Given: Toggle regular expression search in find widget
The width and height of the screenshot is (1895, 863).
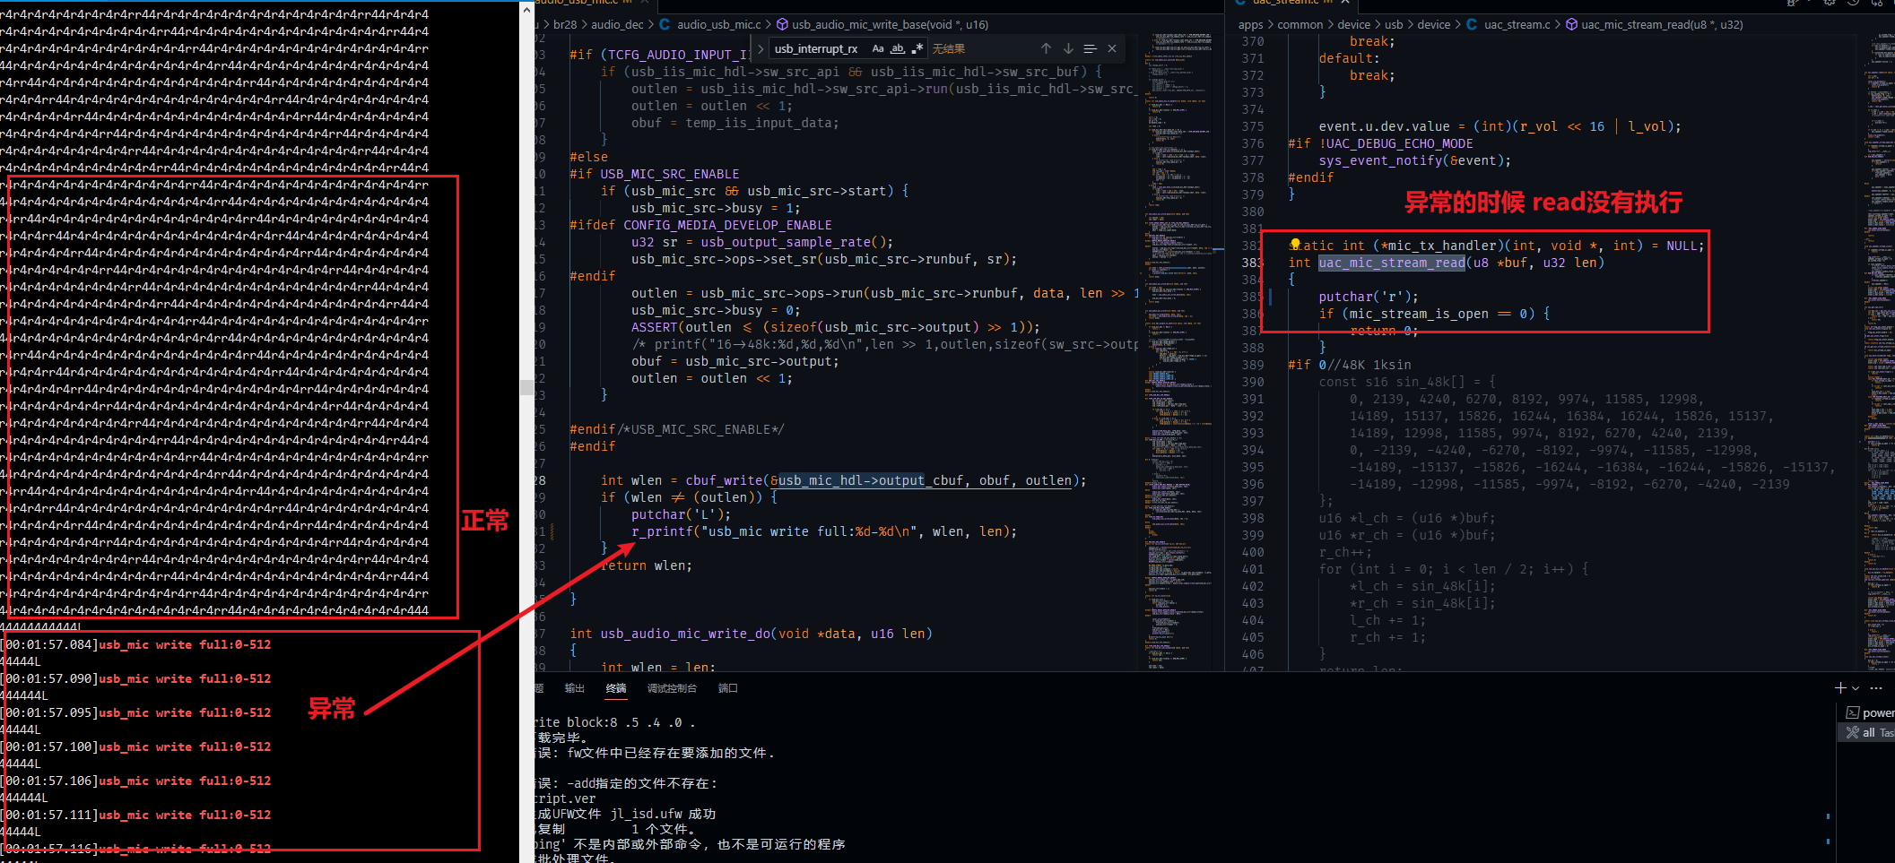Looking at the screenshot, I should click(x=917, y=48).
